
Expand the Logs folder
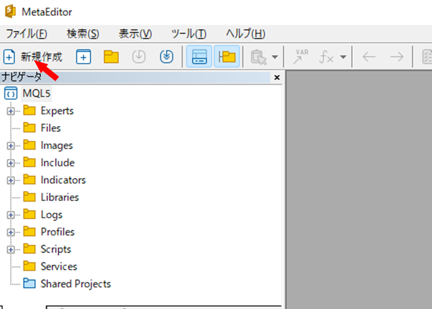11,215
